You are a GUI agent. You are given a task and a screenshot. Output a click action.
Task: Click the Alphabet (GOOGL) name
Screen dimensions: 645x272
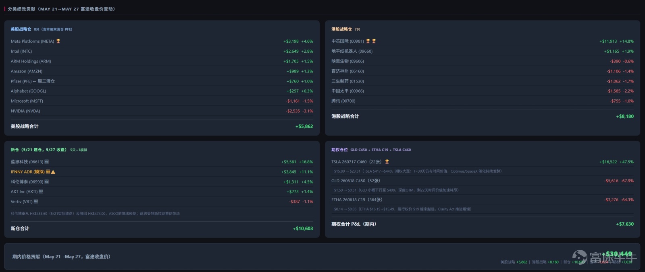point(28,91)
